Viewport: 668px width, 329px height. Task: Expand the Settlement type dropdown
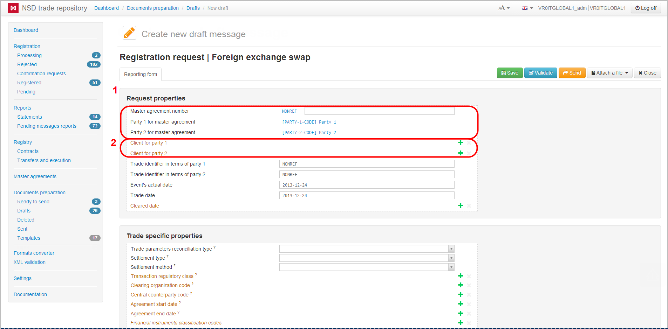coord(451,258)
